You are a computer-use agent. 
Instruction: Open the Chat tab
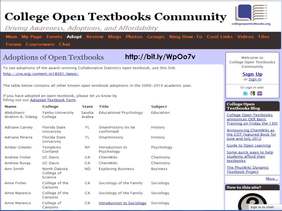click(64, 44)
